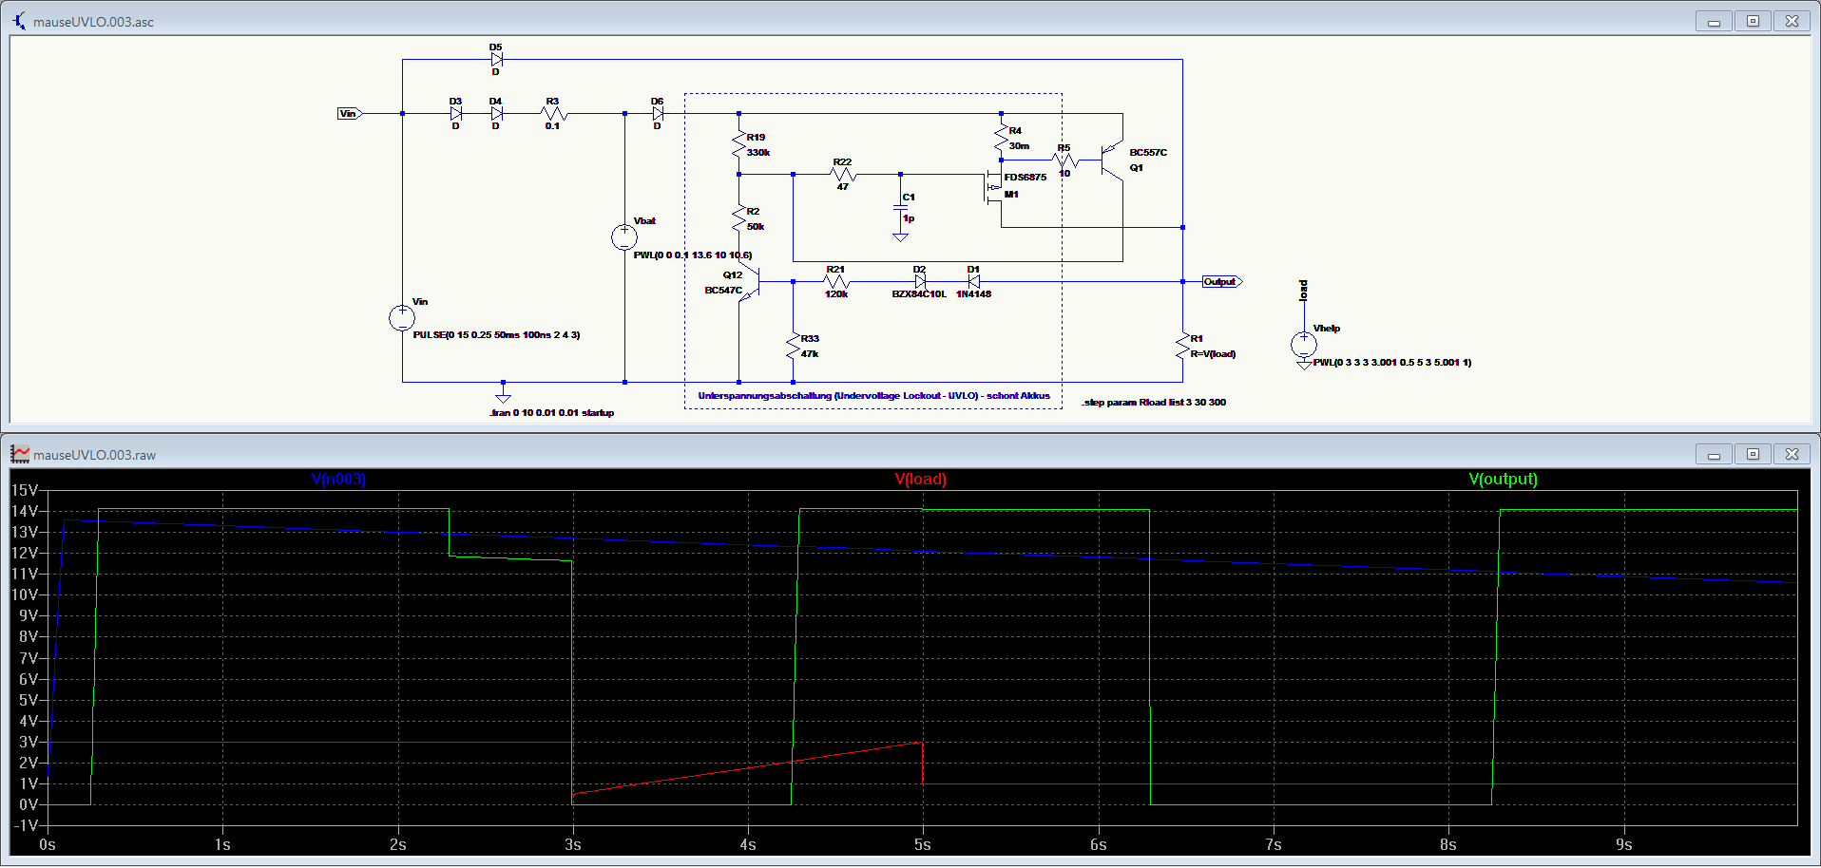Click the FDS6875 MOSFET M1 symbol
The height and width of the screenshot is (868, 1821).
coord(993,187)
